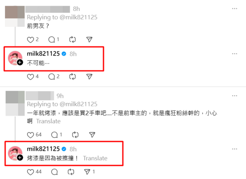Open more options for '不可能…' reply

point(235,54)
